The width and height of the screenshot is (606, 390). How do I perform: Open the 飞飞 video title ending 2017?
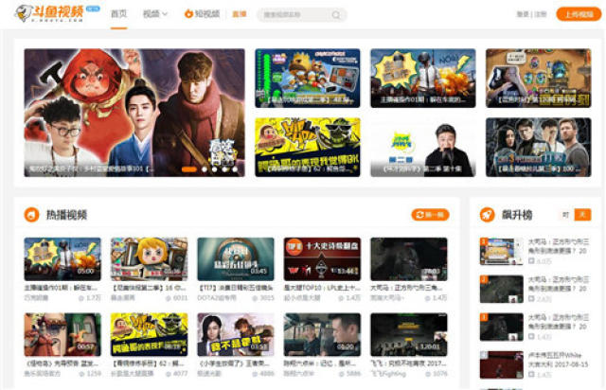(x=408, y=363)
